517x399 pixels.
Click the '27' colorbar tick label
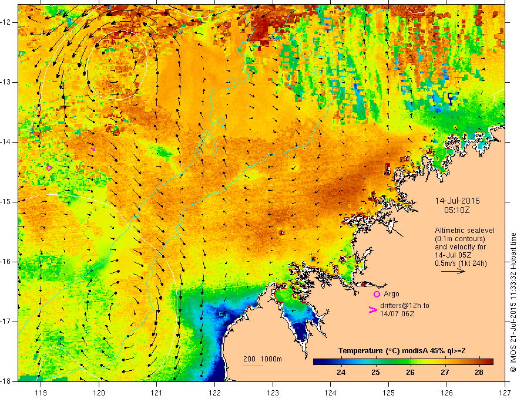445,373
